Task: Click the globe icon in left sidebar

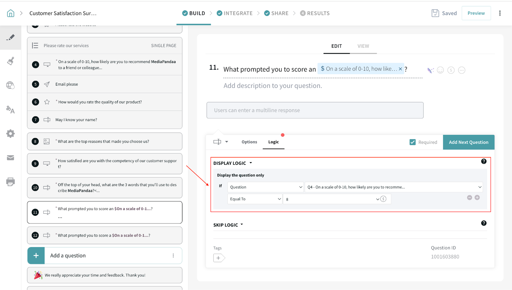Action: 11,85
